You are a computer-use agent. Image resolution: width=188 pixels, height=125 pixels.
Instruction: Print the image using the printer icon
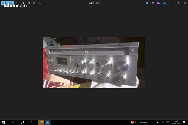(29, 3)
